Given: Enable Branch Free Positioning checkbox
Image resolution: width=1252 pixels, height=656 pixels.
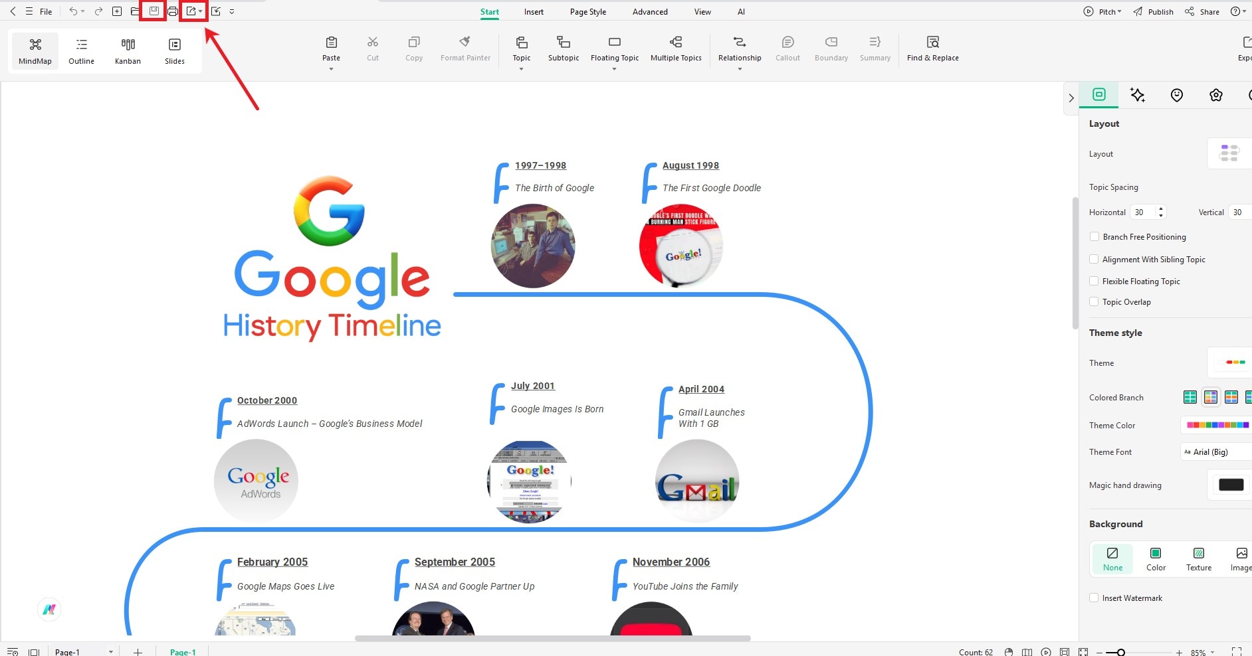Looking at the screenshot, I should pyautogui.click(x=1094, y=236).
